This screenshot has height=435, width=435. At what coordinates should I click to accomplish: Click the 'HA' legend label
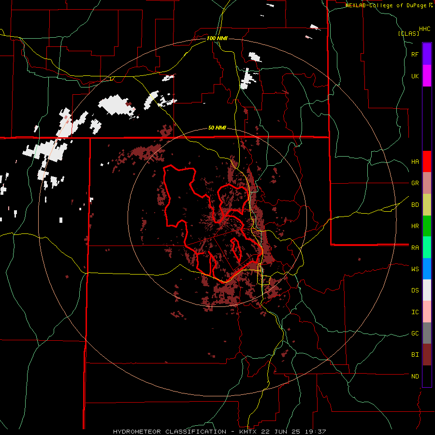415,161
